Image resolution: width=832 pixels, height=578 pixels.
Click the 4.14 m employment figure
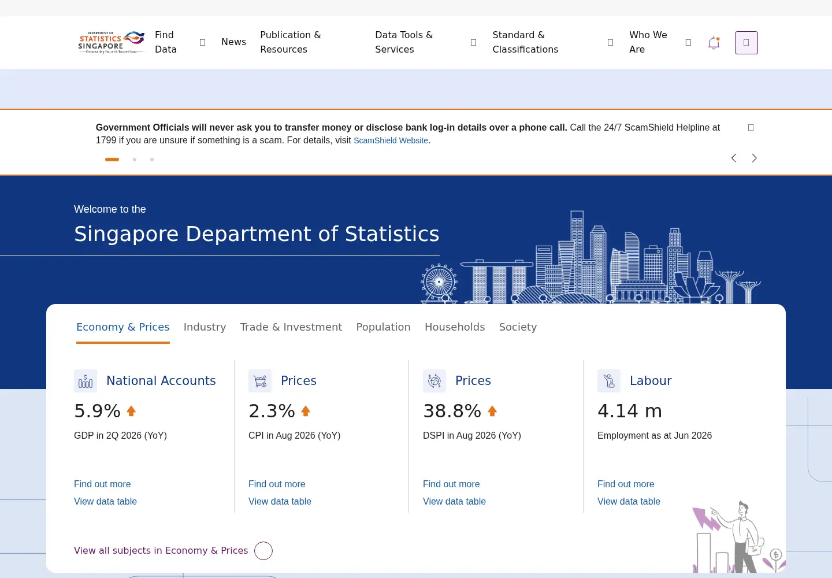pyautogui.click(x=630, y=411)
